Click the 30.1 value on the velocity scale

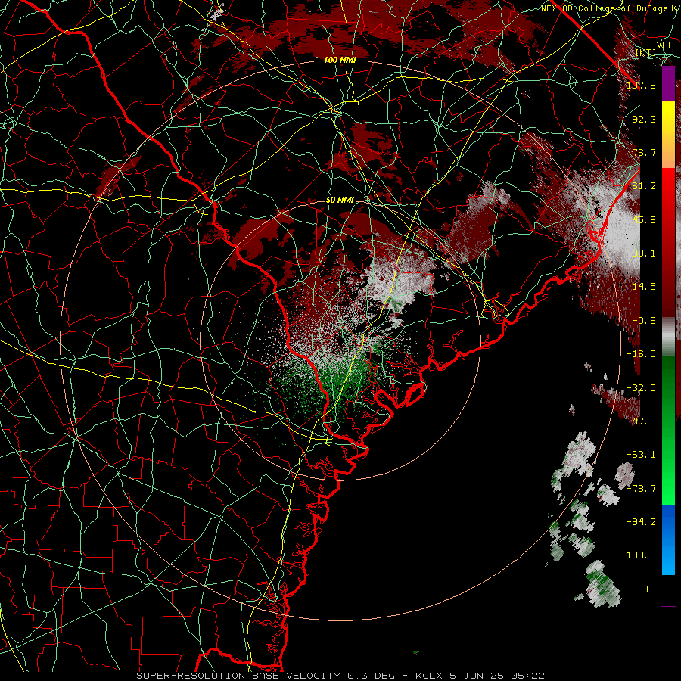tap(644, 253)
